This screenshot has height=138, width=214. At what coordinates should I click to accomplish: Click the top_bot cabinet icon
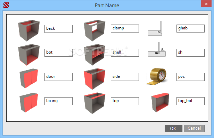coord(160,103)
